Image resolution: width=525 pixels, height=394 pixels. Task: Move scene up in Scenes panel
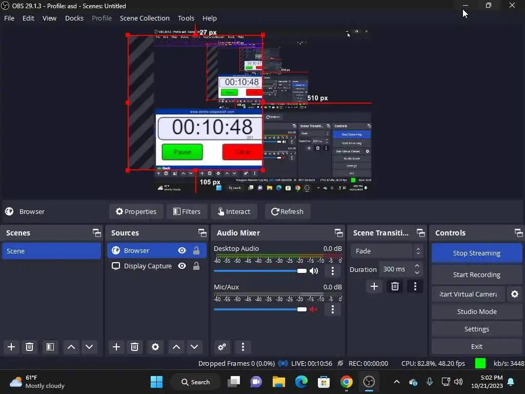tap(71, 347)
